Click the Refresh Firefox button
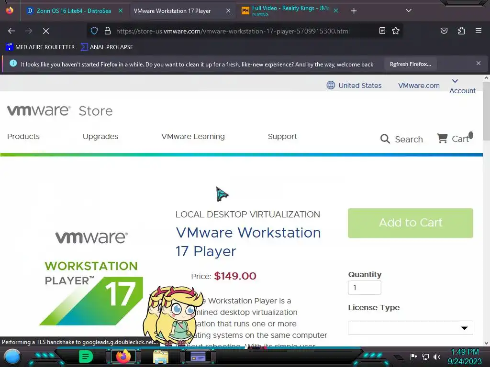Screen dimensions: 490x367 click(x=410, y=65)
